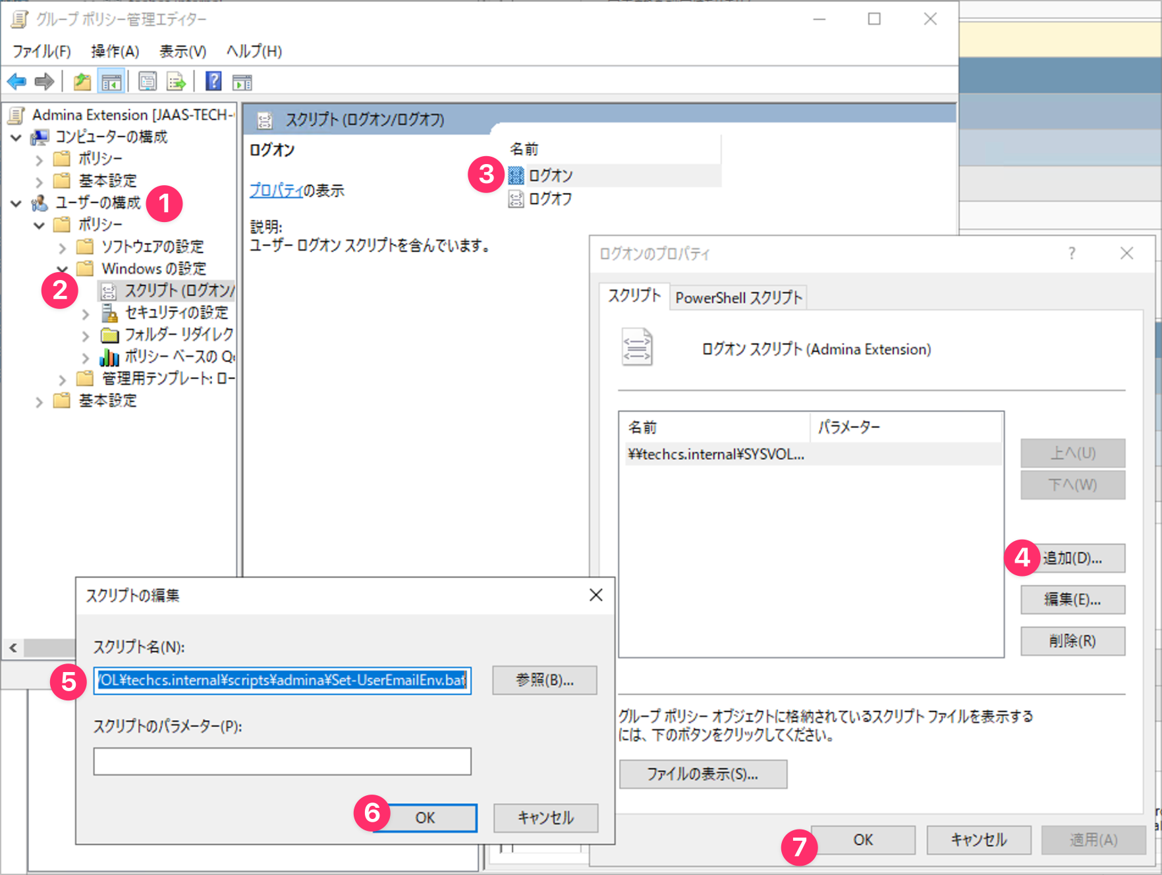Open the ヘルプ(H) menu
The width and height of the screenshot is (1162, 875).
254,51
